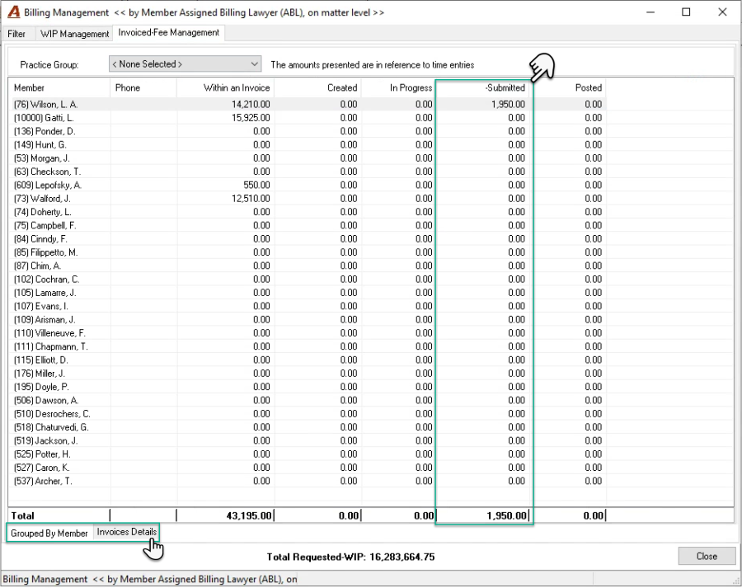This screenshot has height=588, width=742.
Task: Open the WIP Management tab
Action: point(74,34)
